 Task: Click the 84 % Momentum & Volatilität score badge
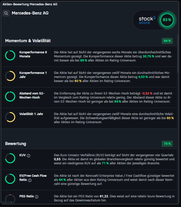coord(167,41)
